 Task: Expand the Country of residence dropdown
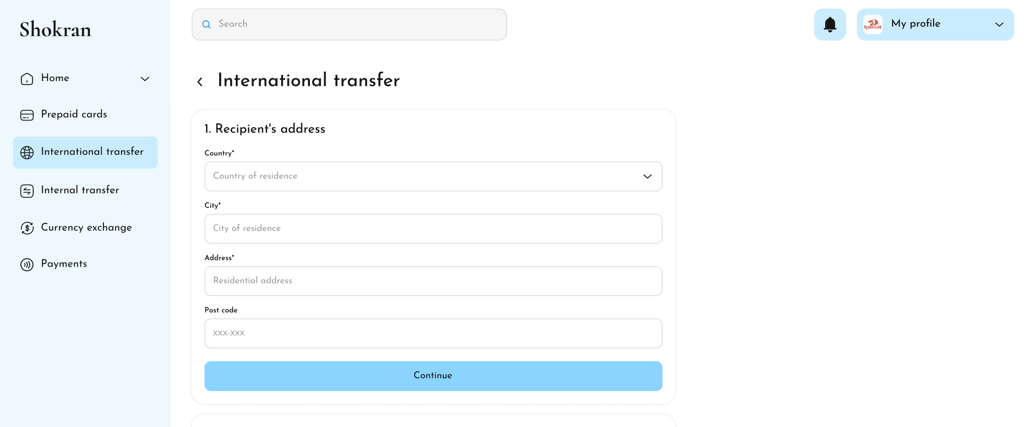coord(647,176)
